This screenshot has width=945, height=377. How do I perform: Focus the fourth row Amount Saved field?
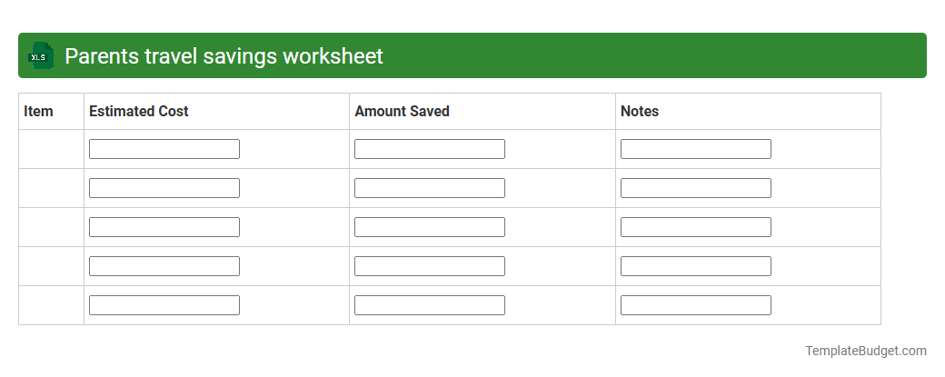coord(430,266)
